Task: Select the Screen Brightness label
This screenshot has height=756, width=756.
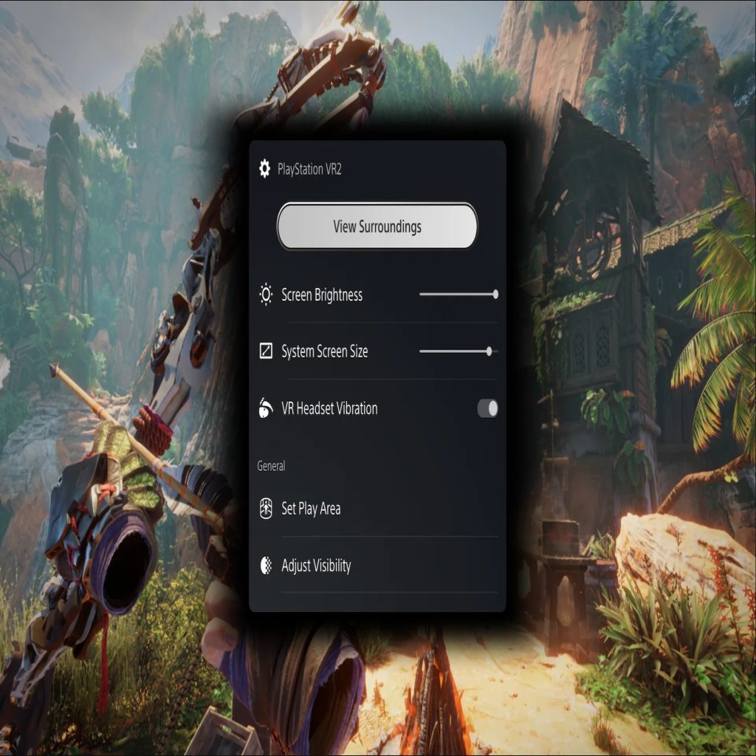Action: [x=322, y=295]
